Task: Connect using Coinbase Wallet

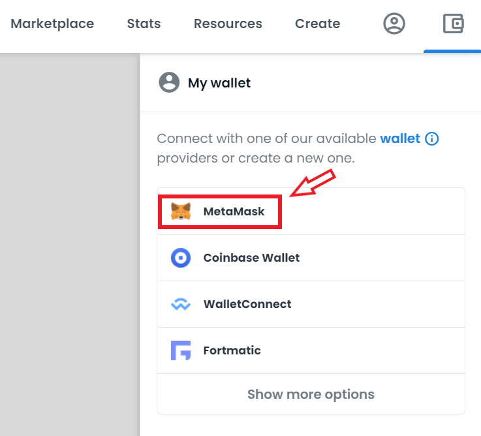Action: (x=311, y=258)
